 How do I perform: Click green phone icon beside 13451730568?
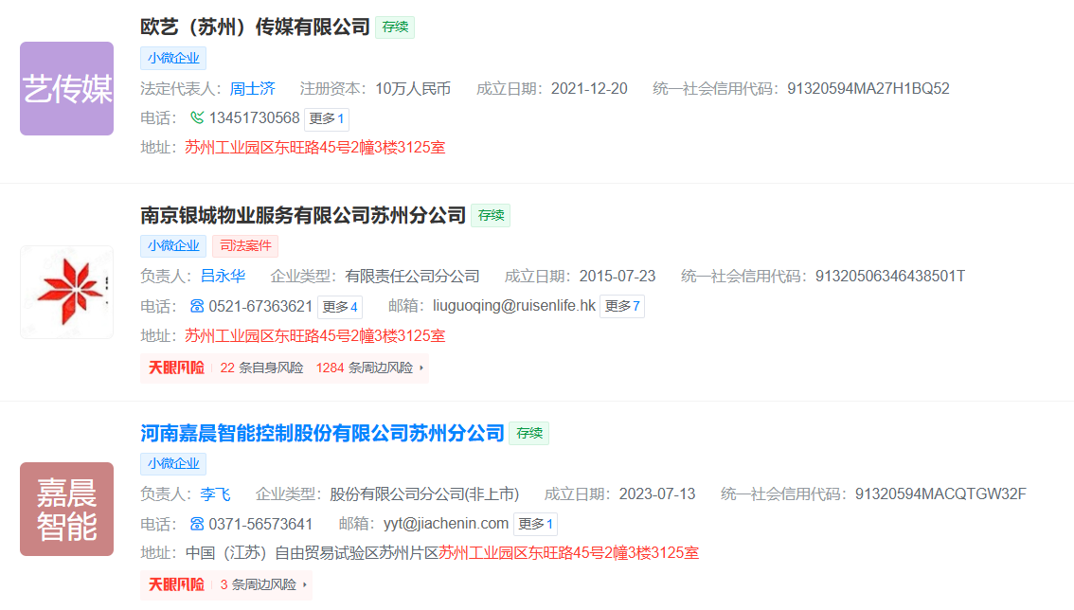coord(197,118)
